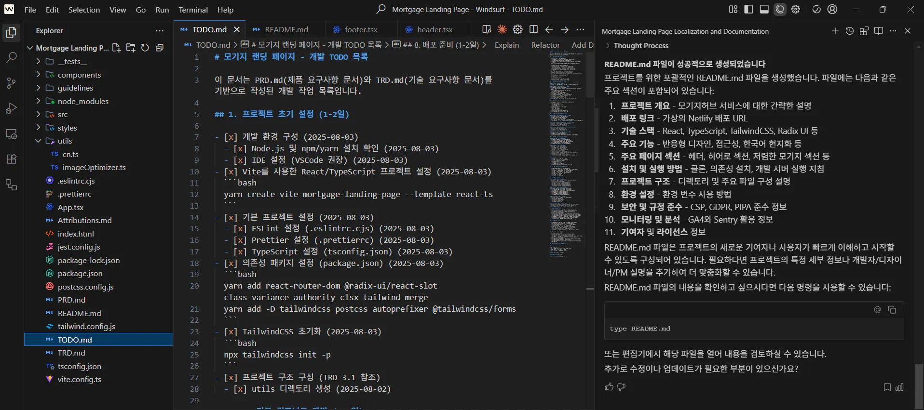Give thumbs up to the response
The height and width of the screenshot is (410, 924).
click(609, 387)
